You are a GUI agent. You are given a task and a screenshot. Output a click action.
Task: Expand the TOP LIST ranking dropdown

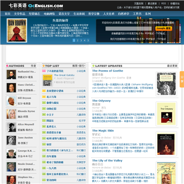pos(82,66)
